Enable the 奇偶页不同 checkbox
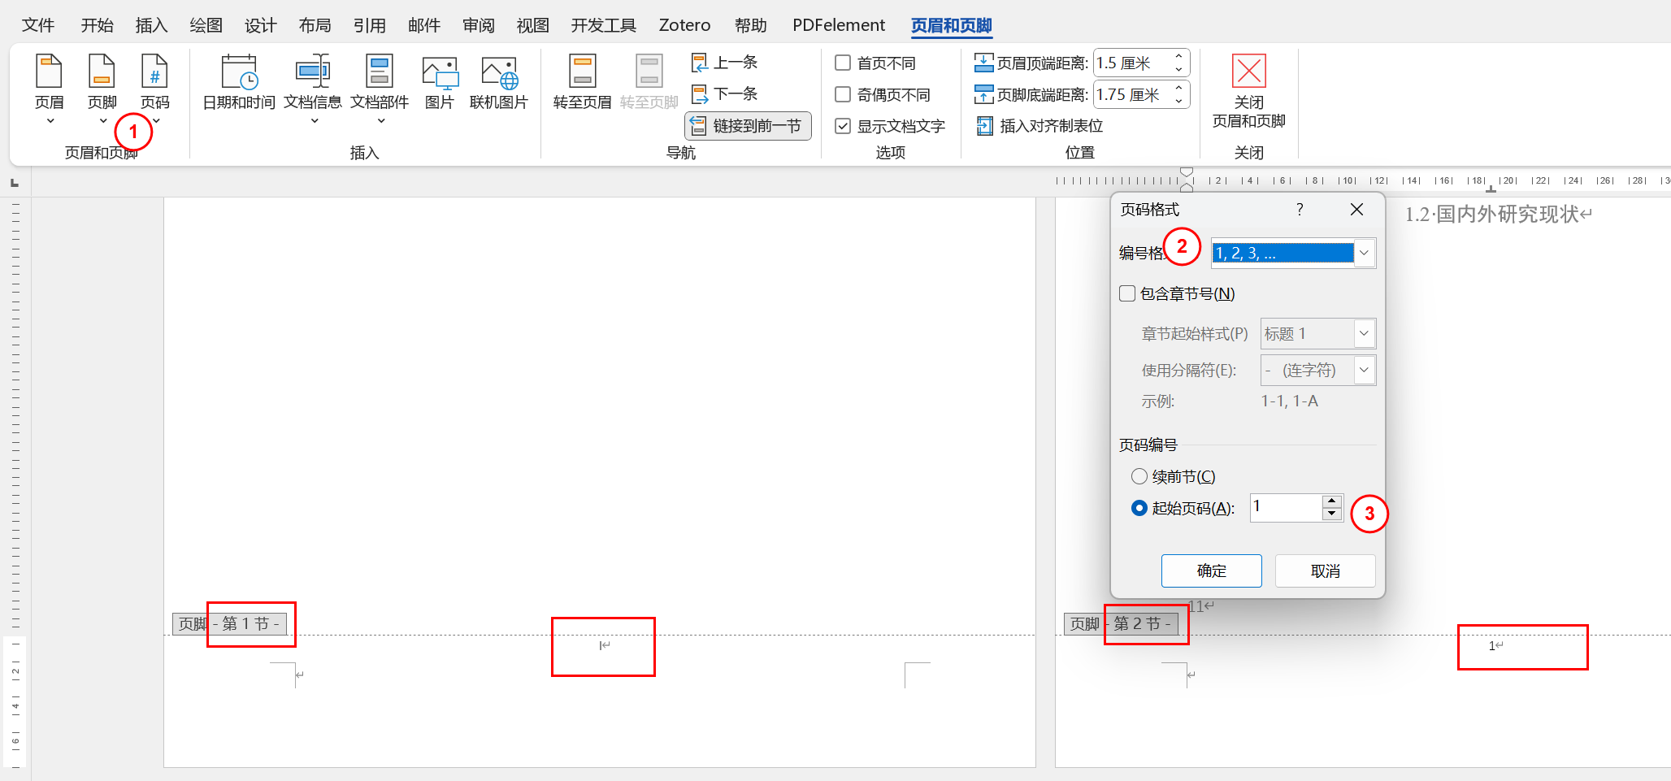Screen dimensions: 1671x781 point(844,94)
